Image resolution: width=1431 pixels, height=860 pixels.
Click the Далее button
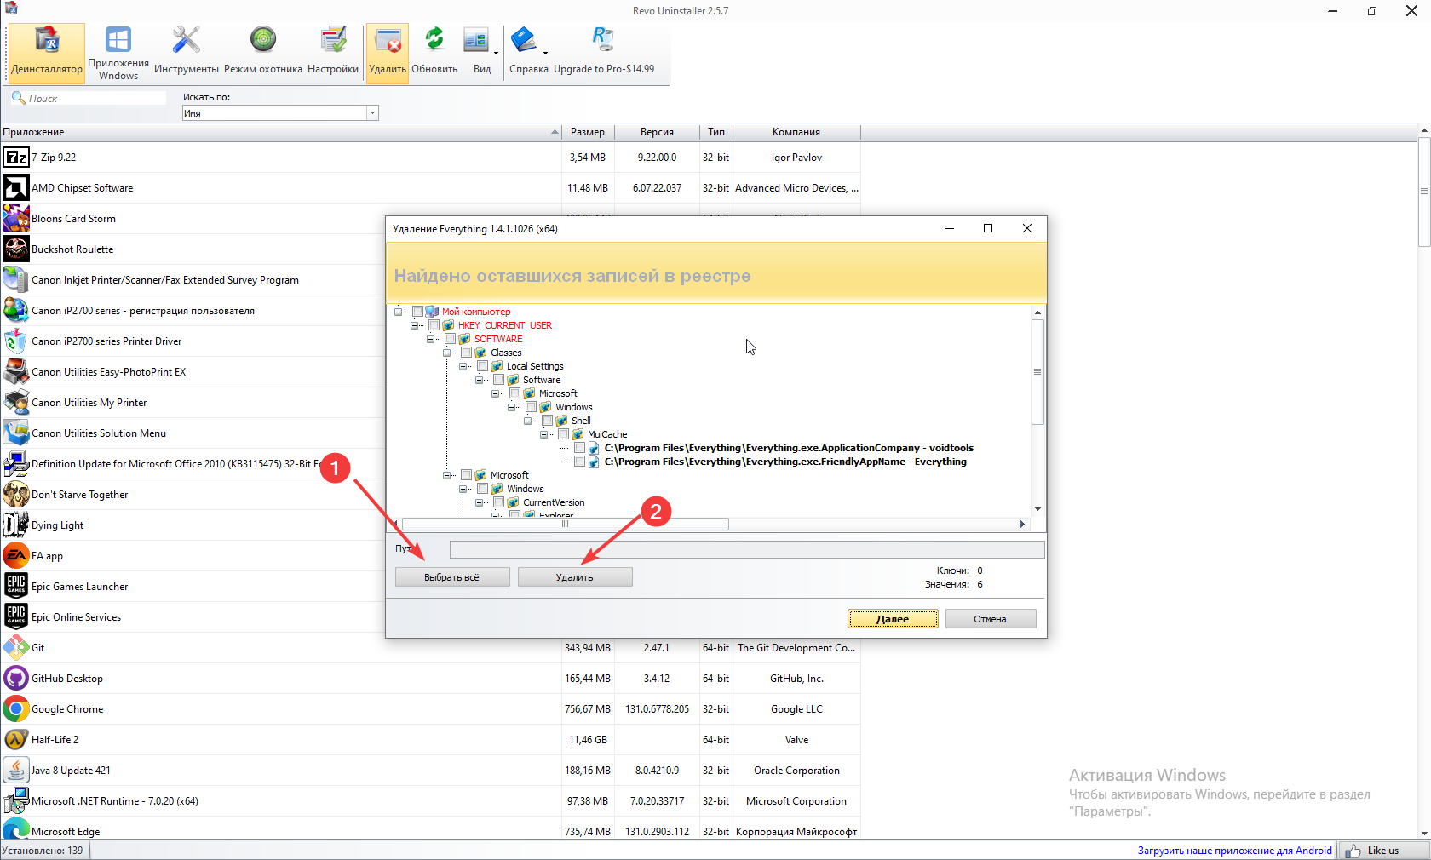click(893, 619)
